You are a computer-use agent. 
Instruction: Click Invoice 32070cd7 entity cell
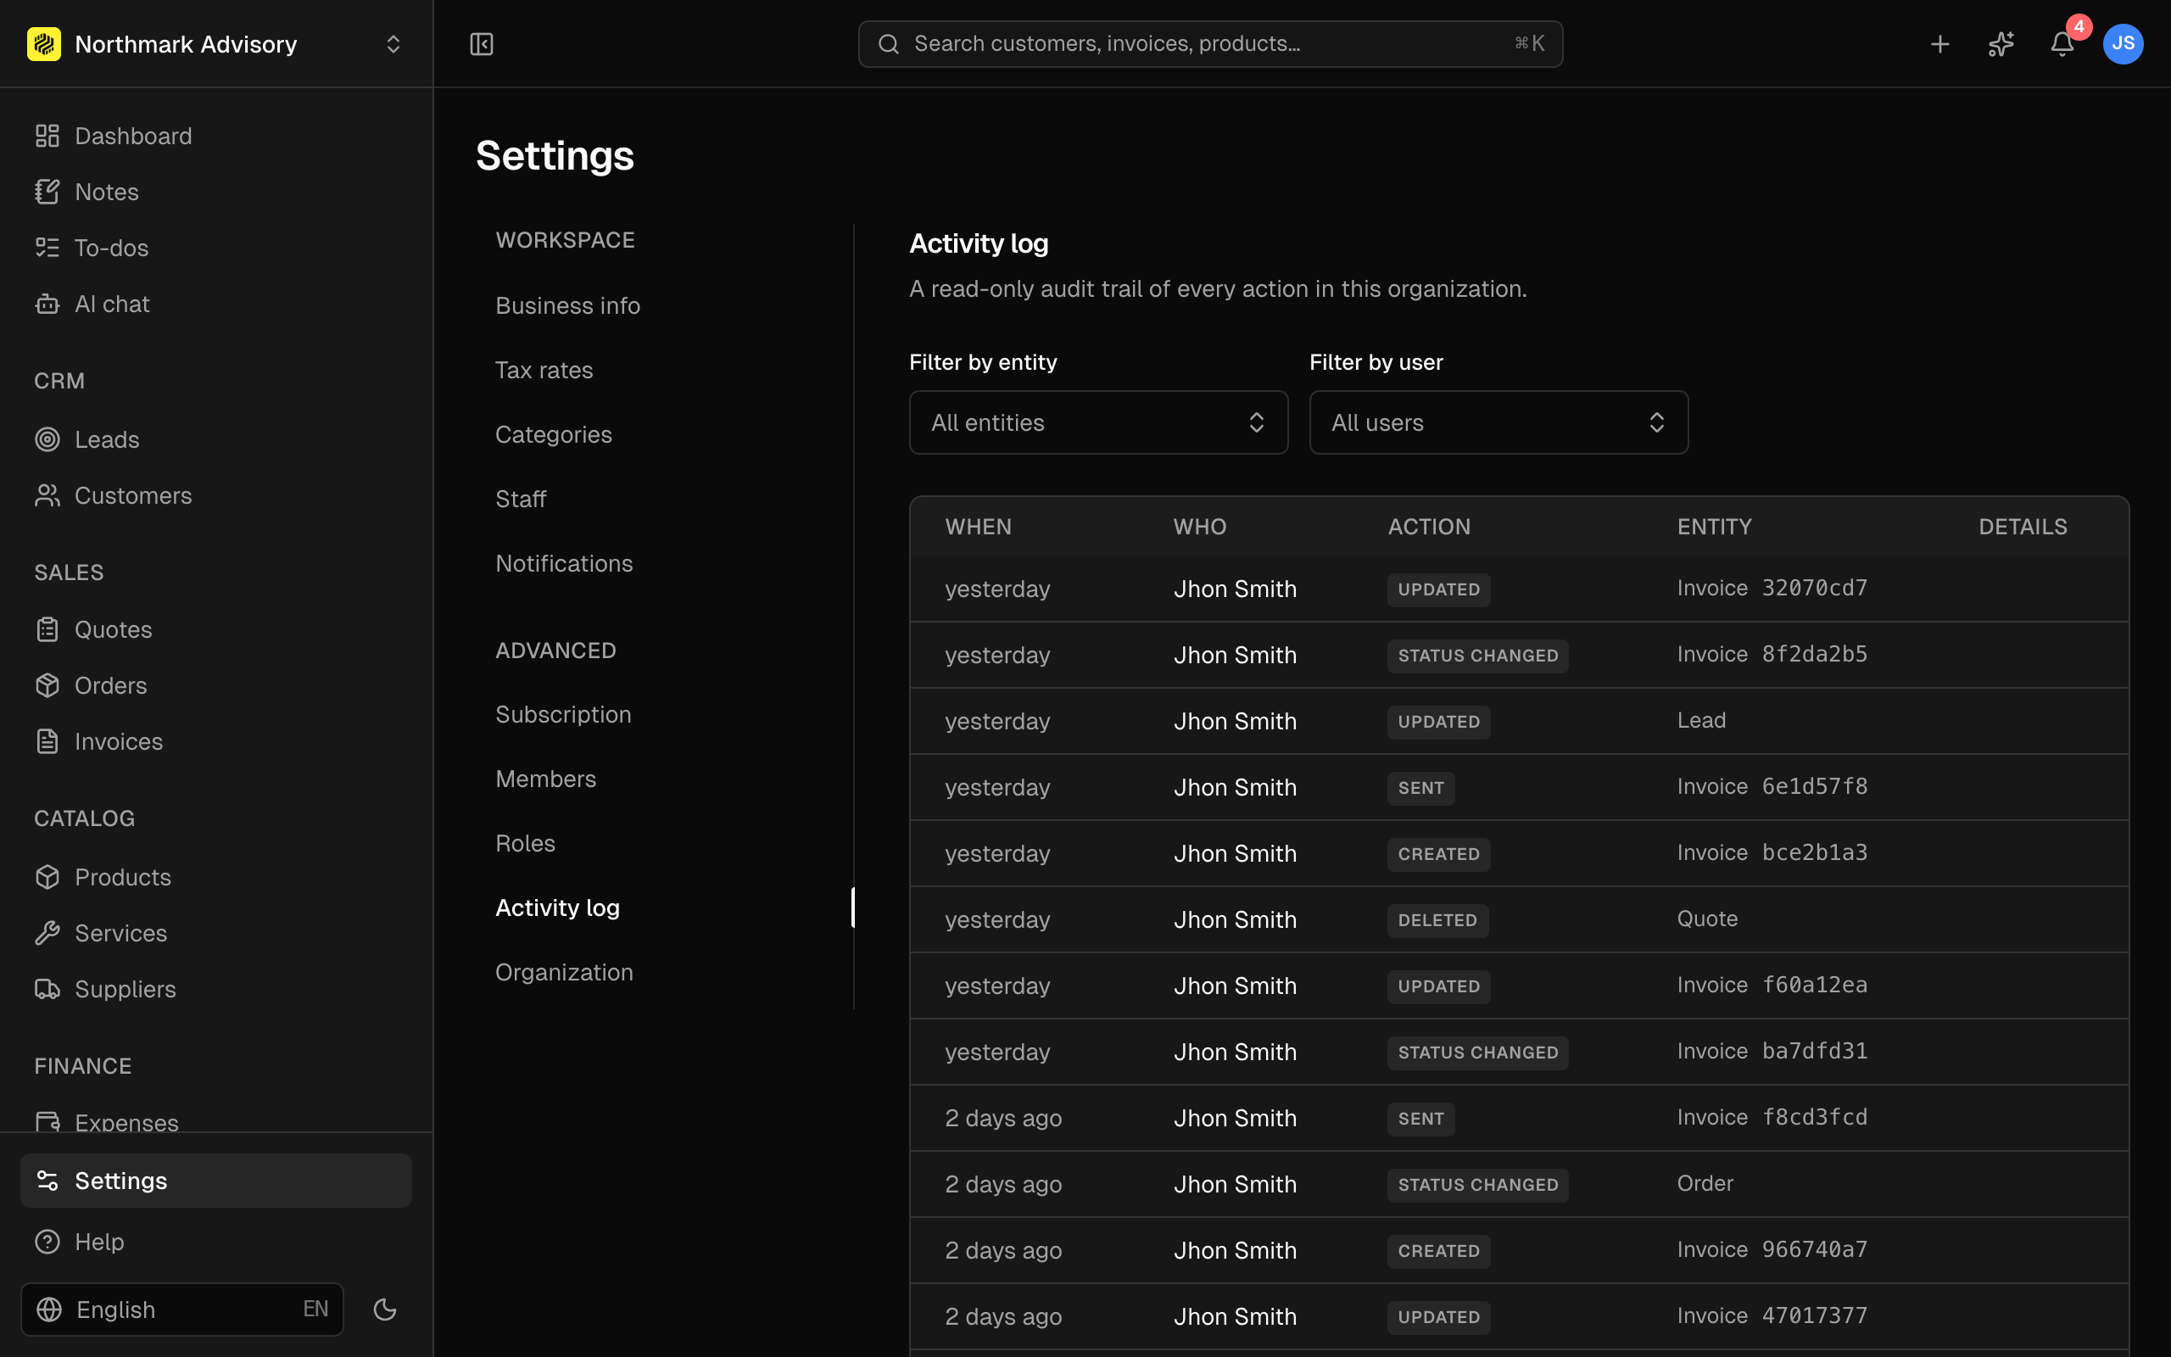tap(1772, 588)
